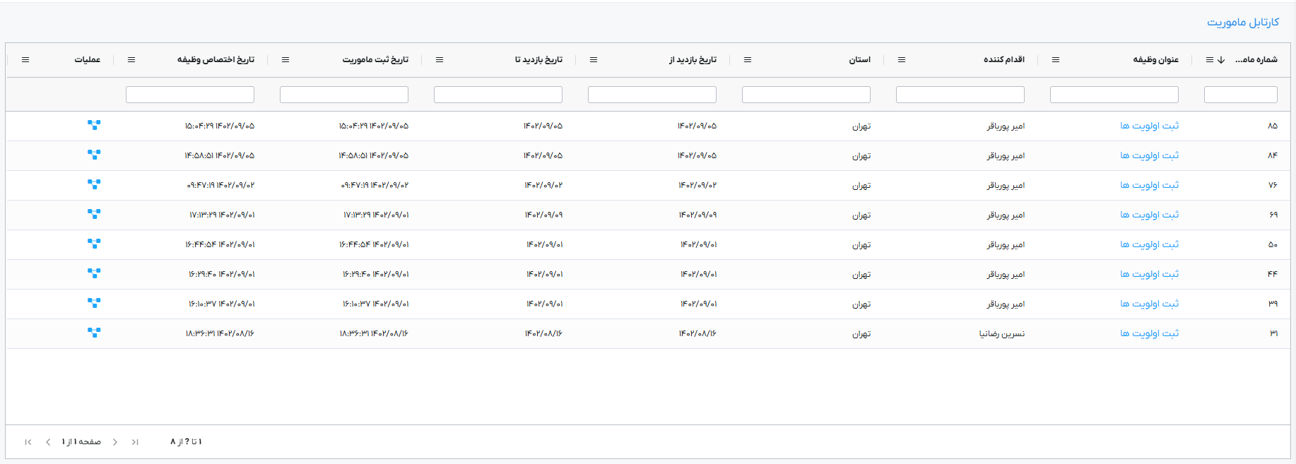Image resolution: width=1296 pixels, height=464 pixels.
Task: Focus the filter field under اقدام کننده
Action: tap(960, 95)
